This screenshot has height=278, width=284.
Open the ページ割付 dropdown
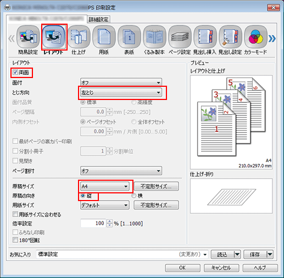click(121, 171)
